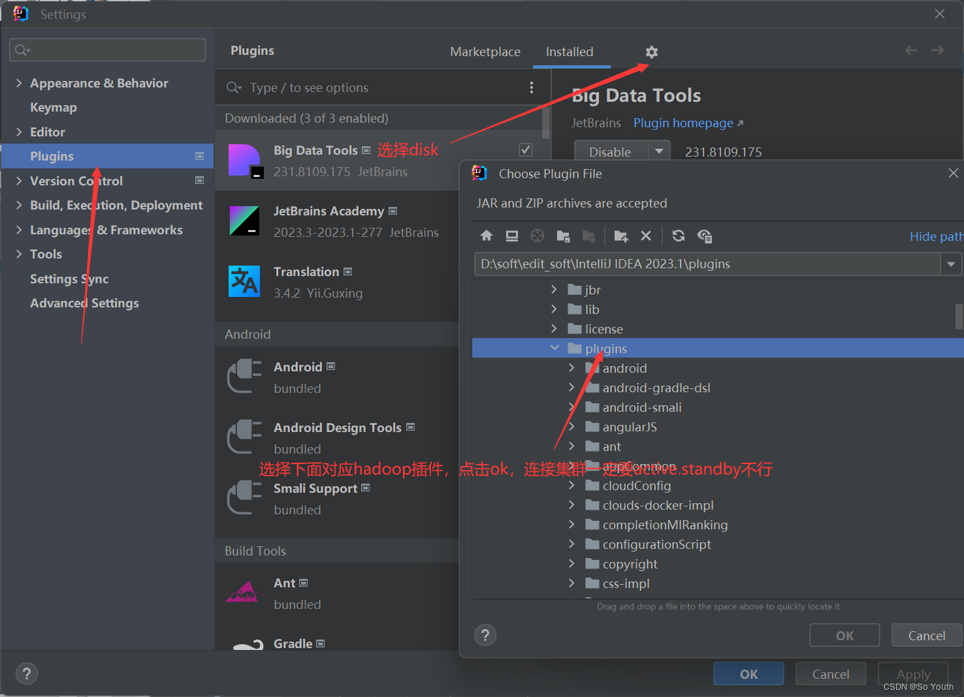
Task: Close the Choose Plugin File dialog
Action: 953,173
